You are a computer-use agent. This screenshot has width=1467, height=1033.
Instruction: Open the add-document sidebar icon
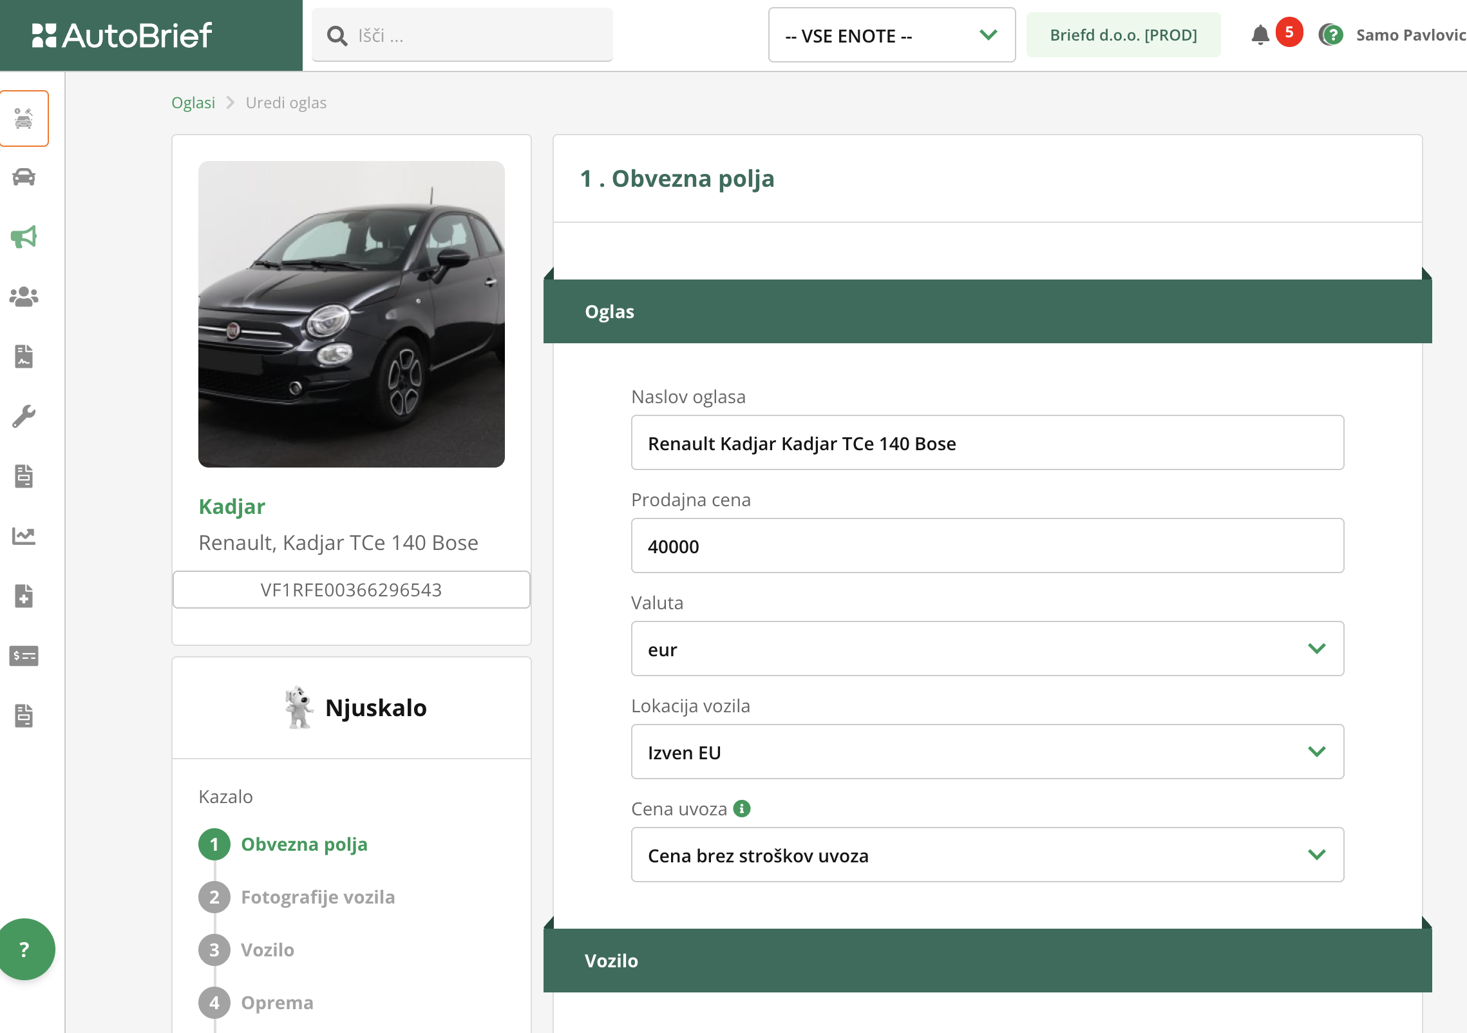(24, 596)
